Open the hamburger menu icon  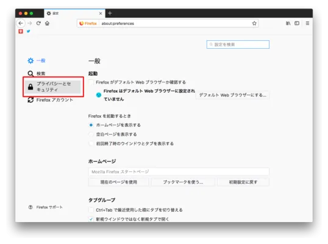tap(307, 23)
